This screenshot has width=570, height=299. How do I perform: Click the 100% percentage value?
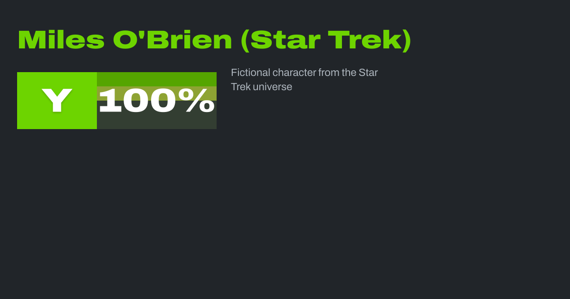[x=157, y=102]
